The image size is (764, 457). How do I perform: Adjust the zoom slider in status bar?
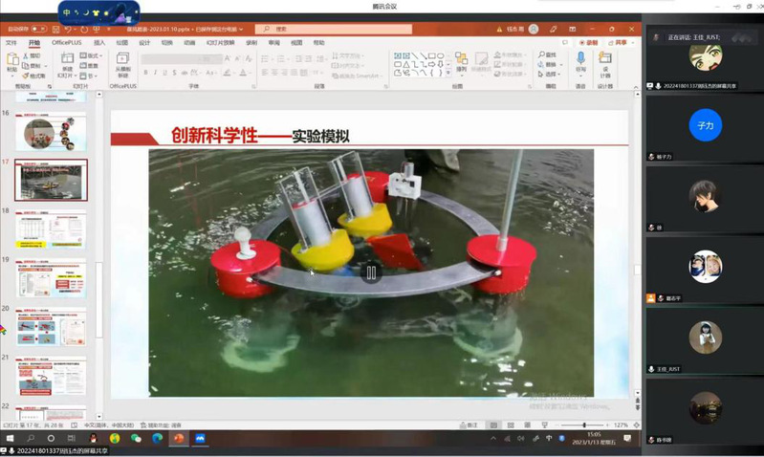point(584,424)
